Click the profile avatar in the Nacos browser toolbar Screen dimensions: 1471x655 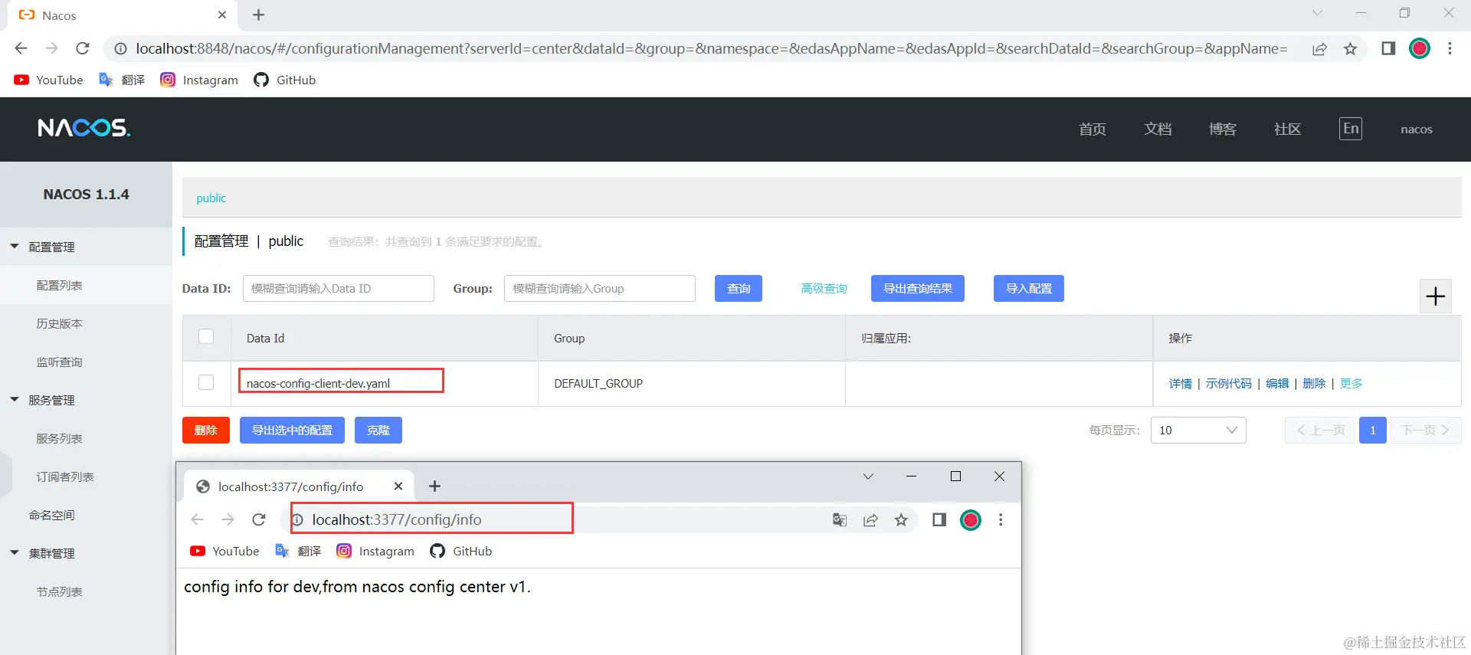click(1420, 48)
